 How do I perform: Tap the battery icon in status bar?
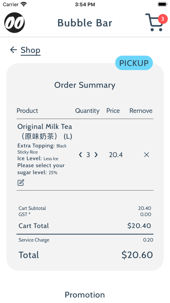point(163,4)
